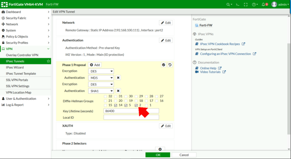Click the right panel vertical scrollbar
Screen dimensions: 291x159
point(289,88)
